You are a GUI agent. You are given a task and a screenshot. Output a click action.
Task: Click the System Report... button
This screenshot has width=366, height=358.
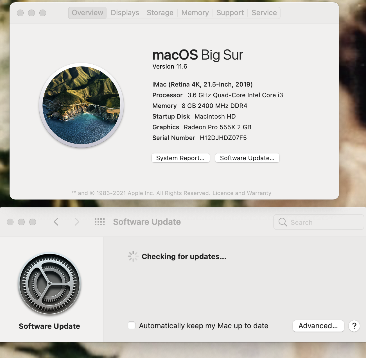(180, 158)
